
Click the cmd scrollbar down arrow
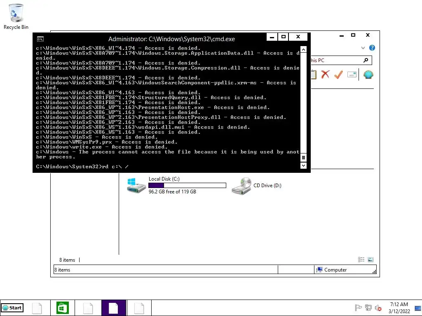(x=303, y=165)
